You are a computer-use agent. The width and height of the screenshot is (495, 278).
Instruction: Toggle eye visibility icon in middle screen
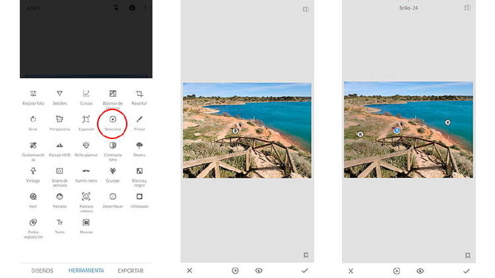pyautogui.click(x=259, y=271)
